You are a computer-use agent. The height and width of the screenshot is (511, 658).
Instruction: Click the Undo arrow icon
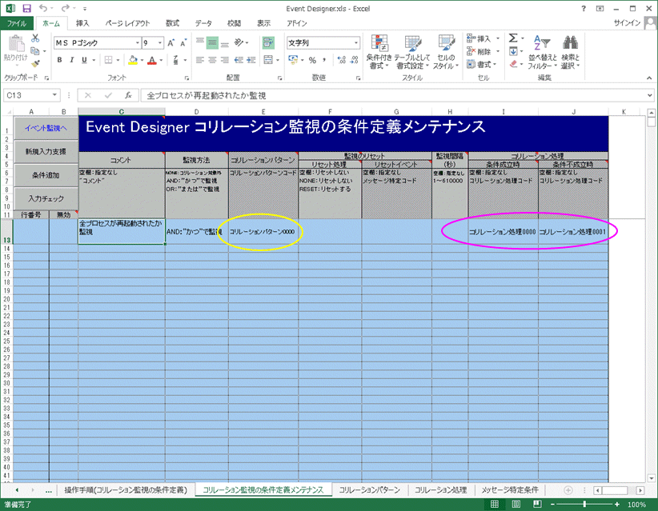(42, 8)
